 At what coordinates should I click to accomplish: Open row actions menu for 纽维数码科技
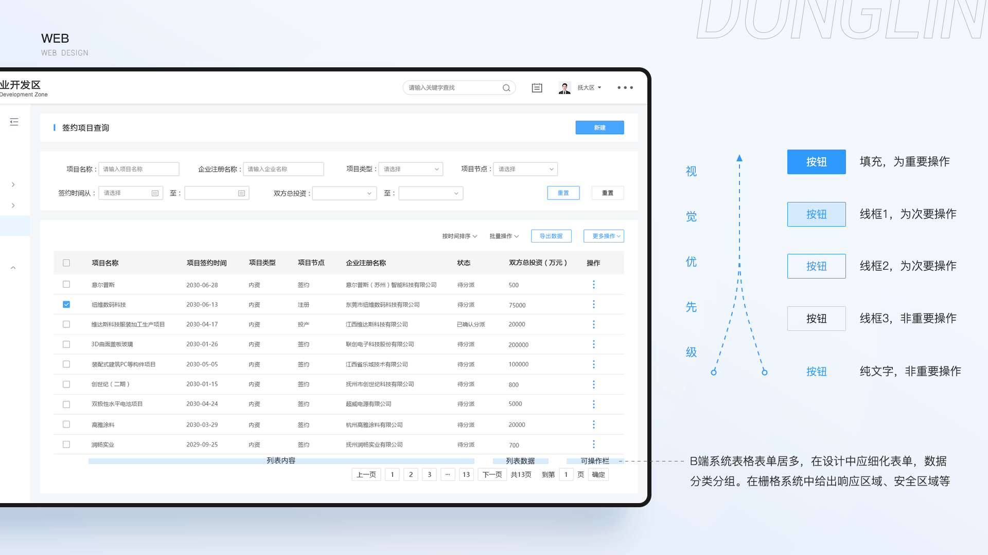pyautogui.click(x=593, y=305)
